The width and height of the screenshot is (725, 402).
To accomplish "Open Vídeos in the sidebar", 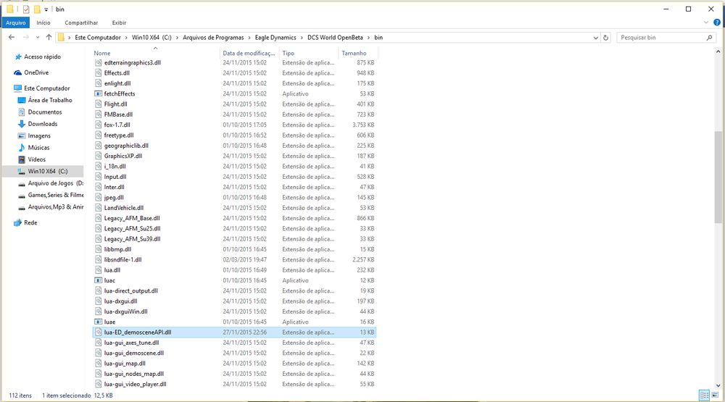I will [x=36, y=159].
